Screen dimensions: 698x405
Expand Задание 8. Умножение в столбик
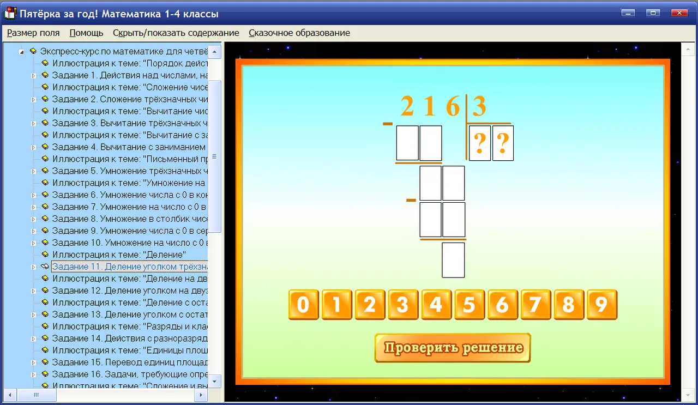tap(34, 219)
